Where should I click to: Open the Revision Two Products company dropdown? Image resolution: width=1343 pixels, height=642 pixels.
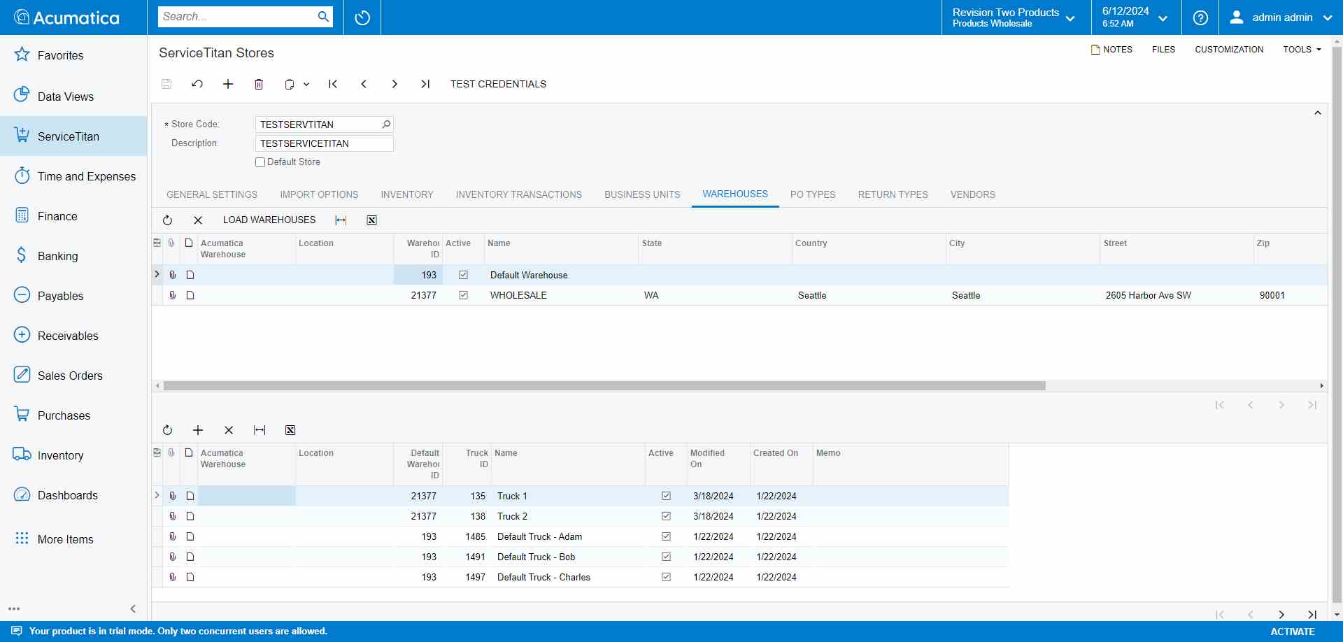click(x=1016, y=17)
